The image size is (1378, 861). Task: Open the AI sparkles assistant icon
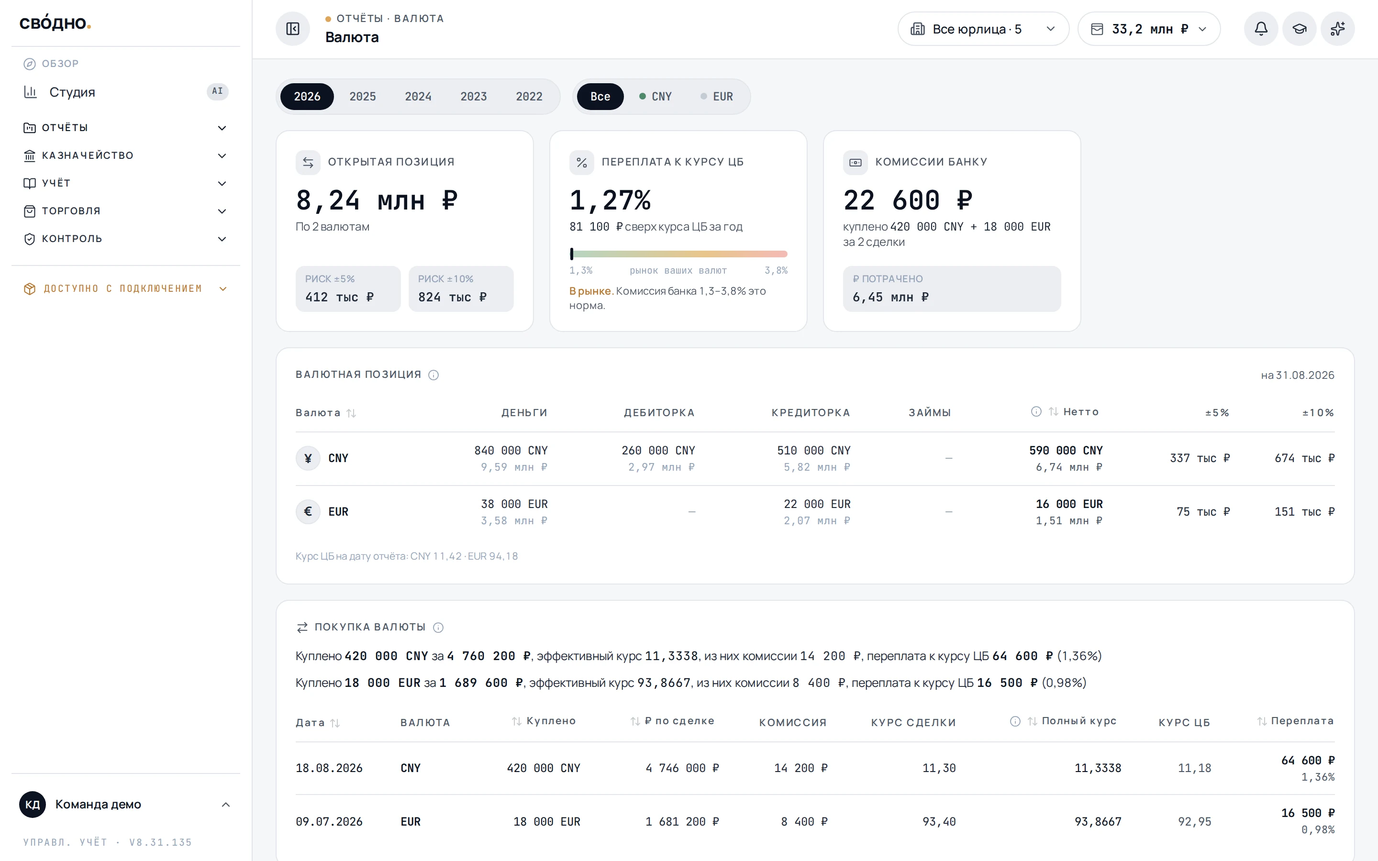(1338, 29)
